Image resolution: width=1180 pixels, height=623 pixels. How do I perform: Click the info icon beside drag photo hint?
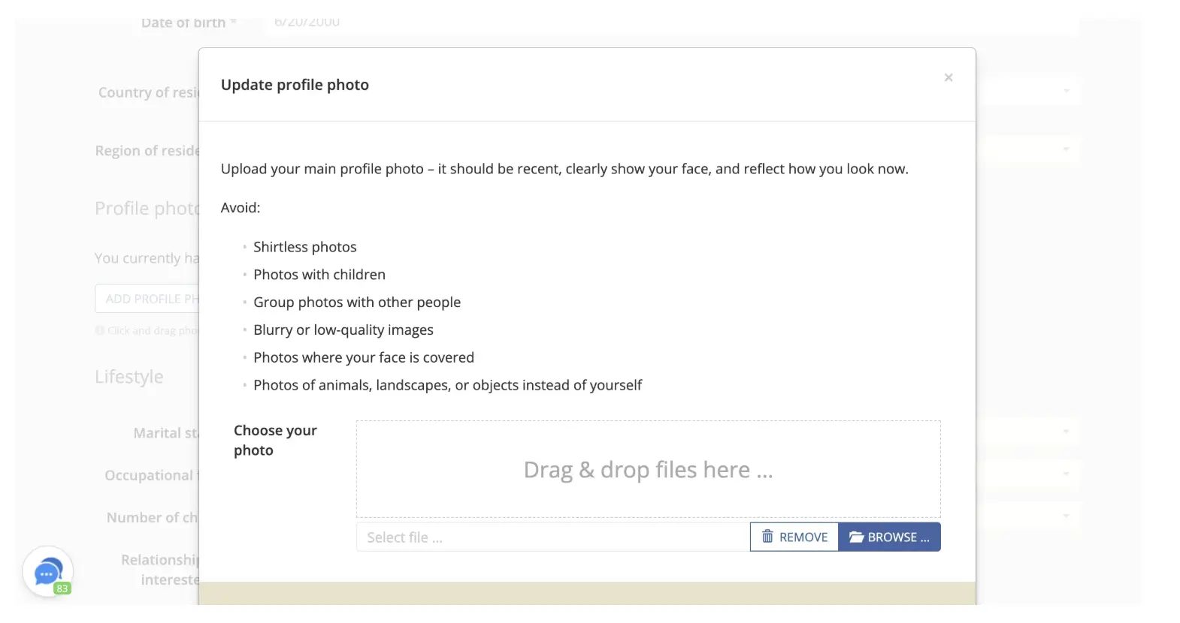pyautogui.click(x=99, y=330)
